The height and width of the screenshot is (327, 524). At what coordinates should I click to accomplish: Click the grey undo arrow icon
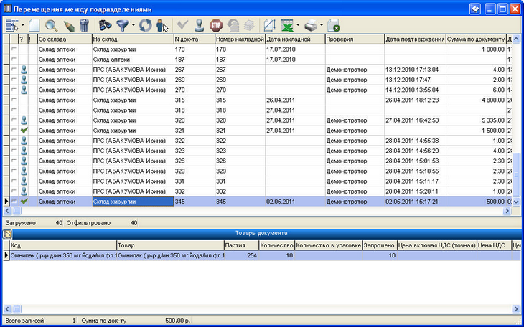click(233, 25)
